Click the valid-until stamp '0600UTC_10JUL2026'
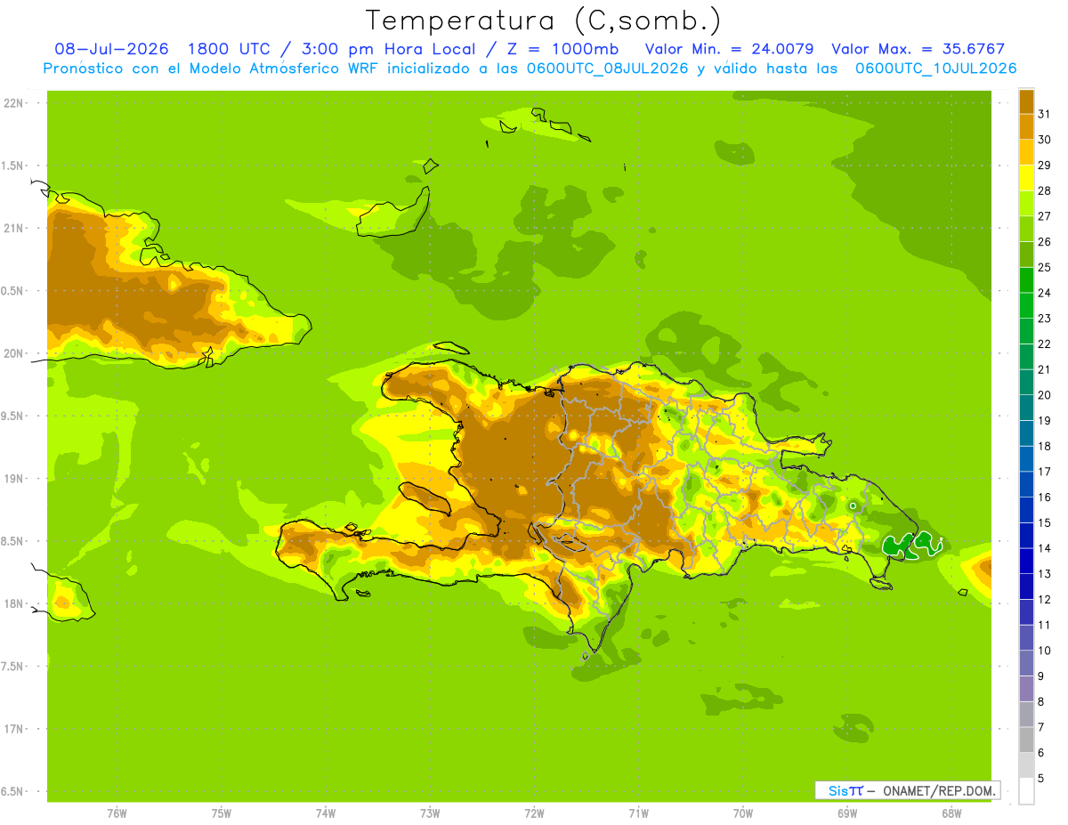This screenshot has width=1068, height=825. coord(935,69)
